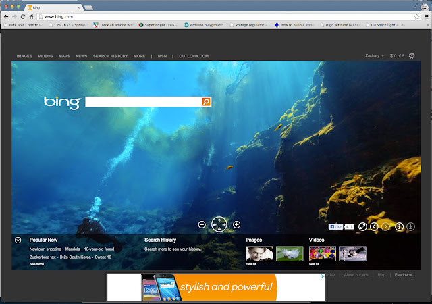Click the Feedback link
This screenshot has height=304, width=432.
pos(403,275)
